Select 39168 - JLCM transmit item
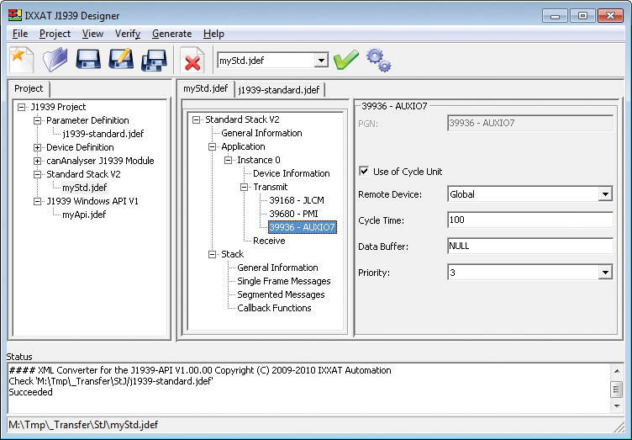 pos(296,200)
